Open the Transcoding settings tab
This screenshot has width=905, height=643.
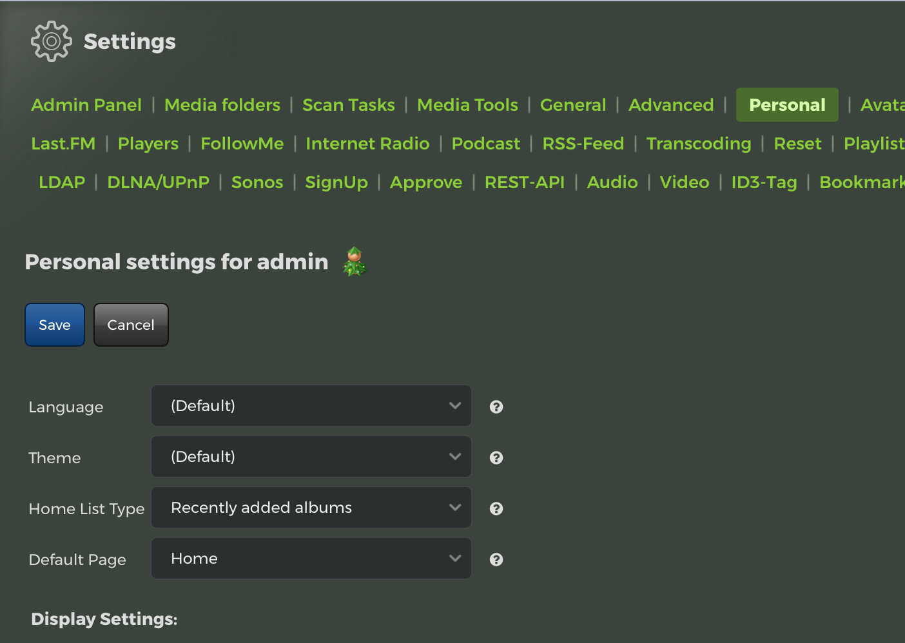699,144
